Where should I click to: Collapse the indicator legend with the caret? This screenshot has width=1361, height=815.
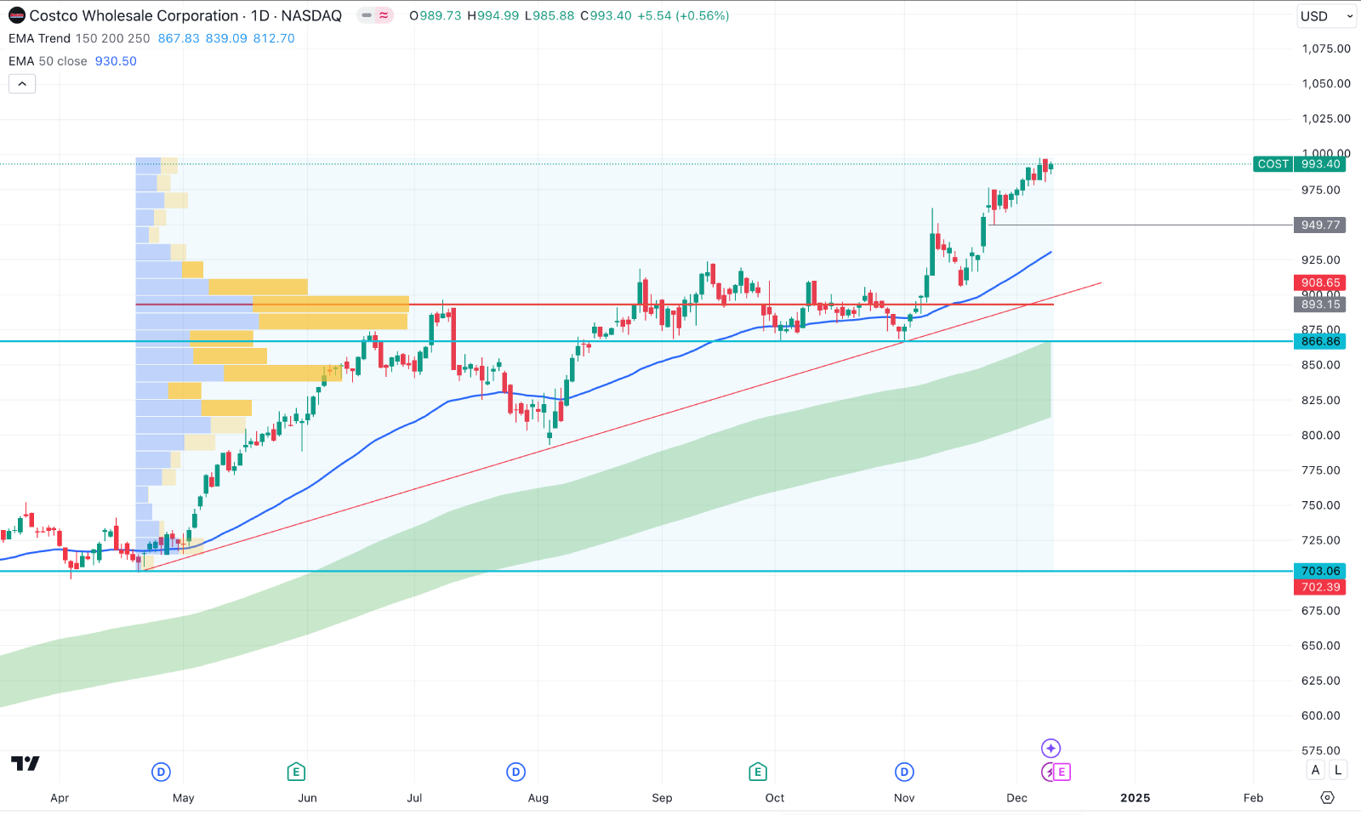[x=22, y=83]
